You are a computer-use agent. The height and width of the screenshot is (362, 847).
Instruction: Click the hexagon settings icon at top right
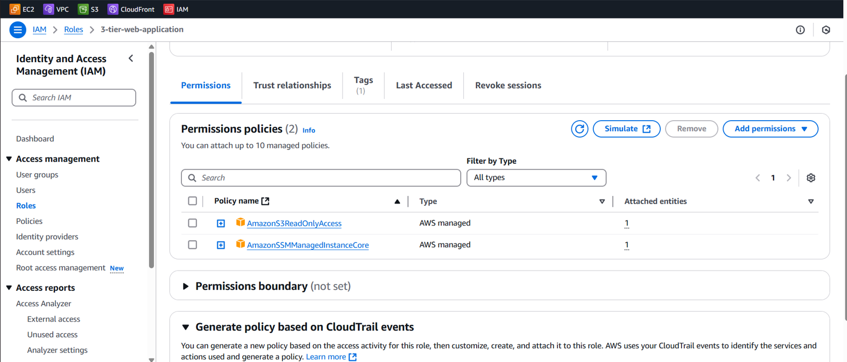pyautogui.click(x=826, y=30)
